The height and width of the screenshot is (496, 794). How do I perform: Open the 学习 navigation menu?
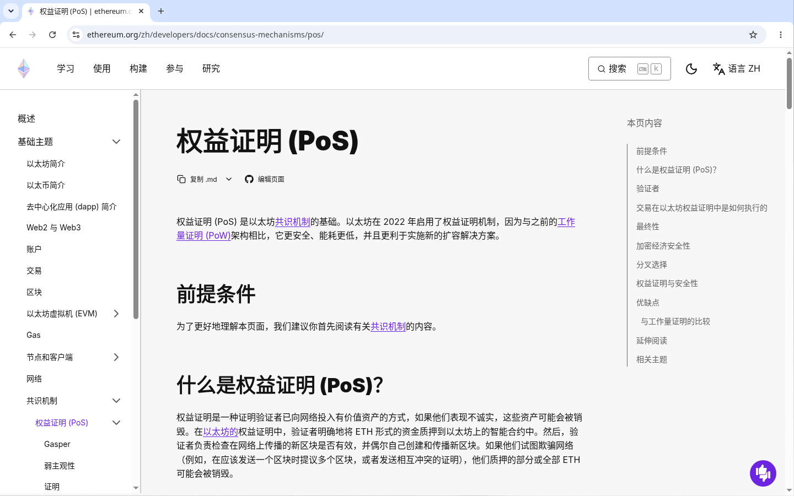[x=66, y=69]
